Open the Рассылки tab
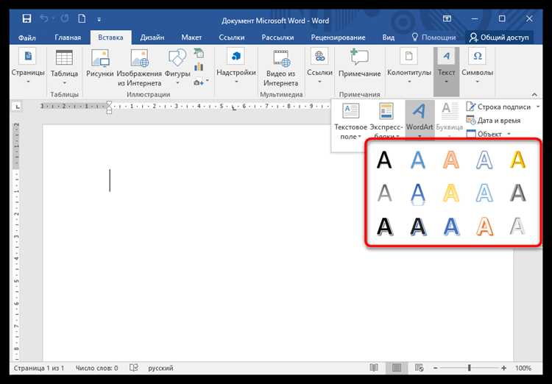This screenshot has height=384, width=552. coord(277,38)
